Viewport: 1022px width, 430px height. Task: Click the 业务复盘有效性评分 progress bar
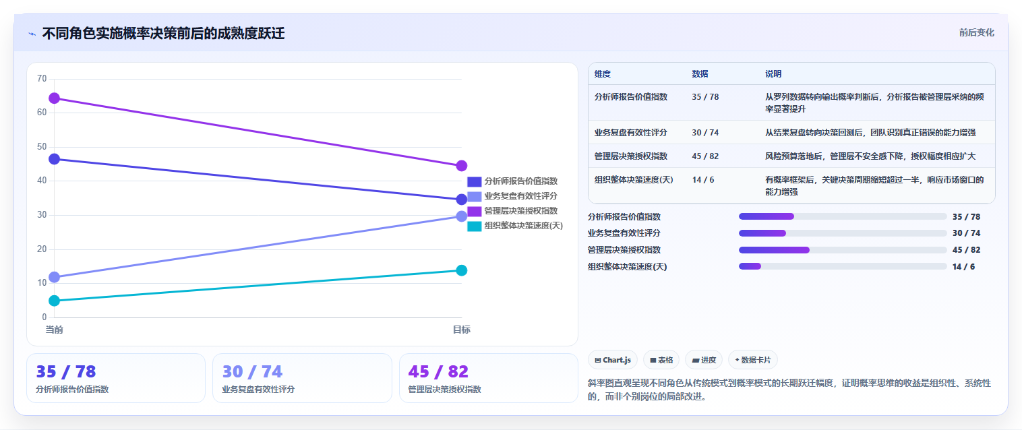(843, 233)
